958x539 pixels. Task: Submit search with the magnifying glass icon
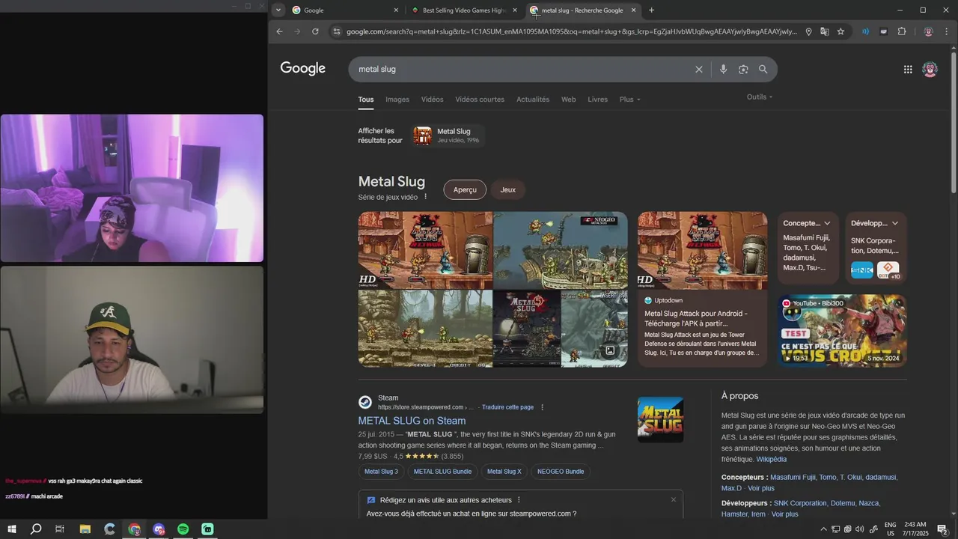tap(763, 69)
